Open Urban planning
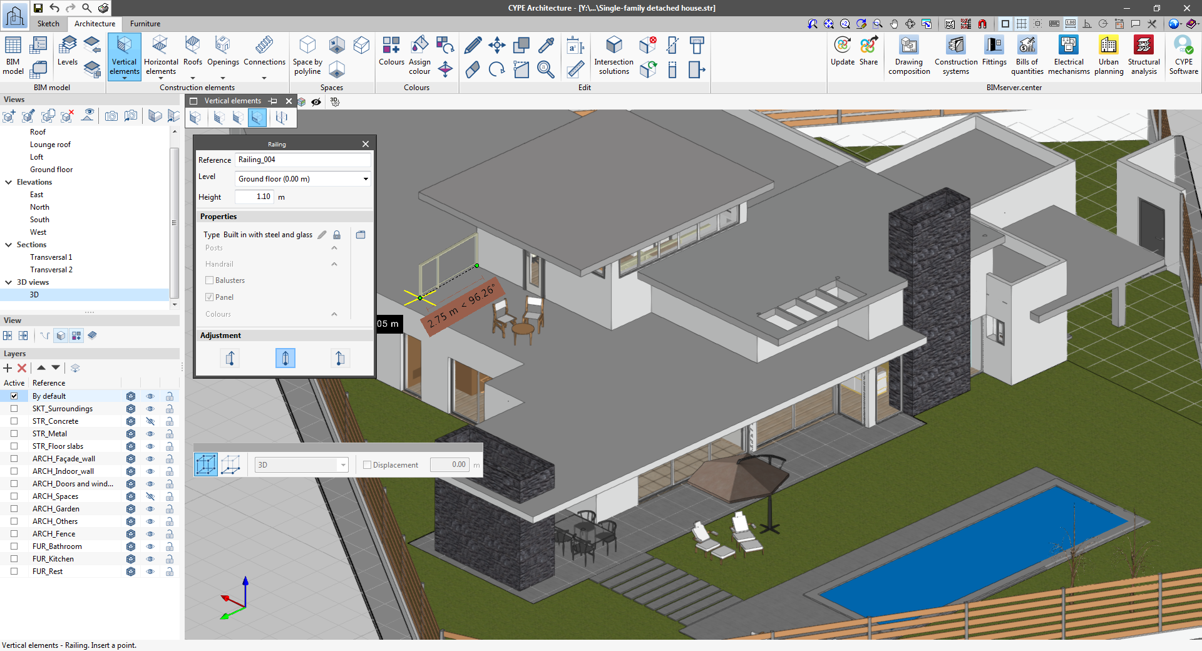The height and width of the screenshot is (651, 1202). (1109, 56)
